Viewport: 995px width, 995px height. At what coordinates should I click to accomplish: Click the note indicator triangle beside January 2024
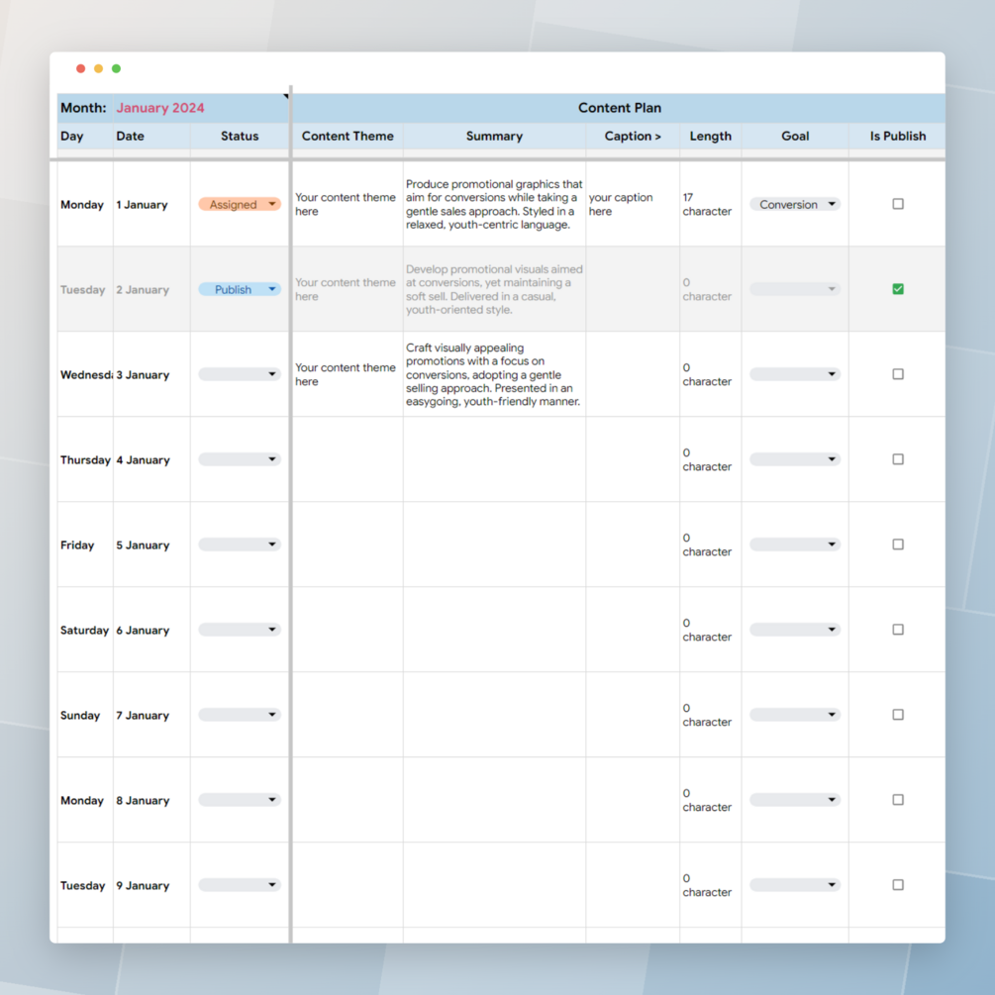(x=286, y=96)
